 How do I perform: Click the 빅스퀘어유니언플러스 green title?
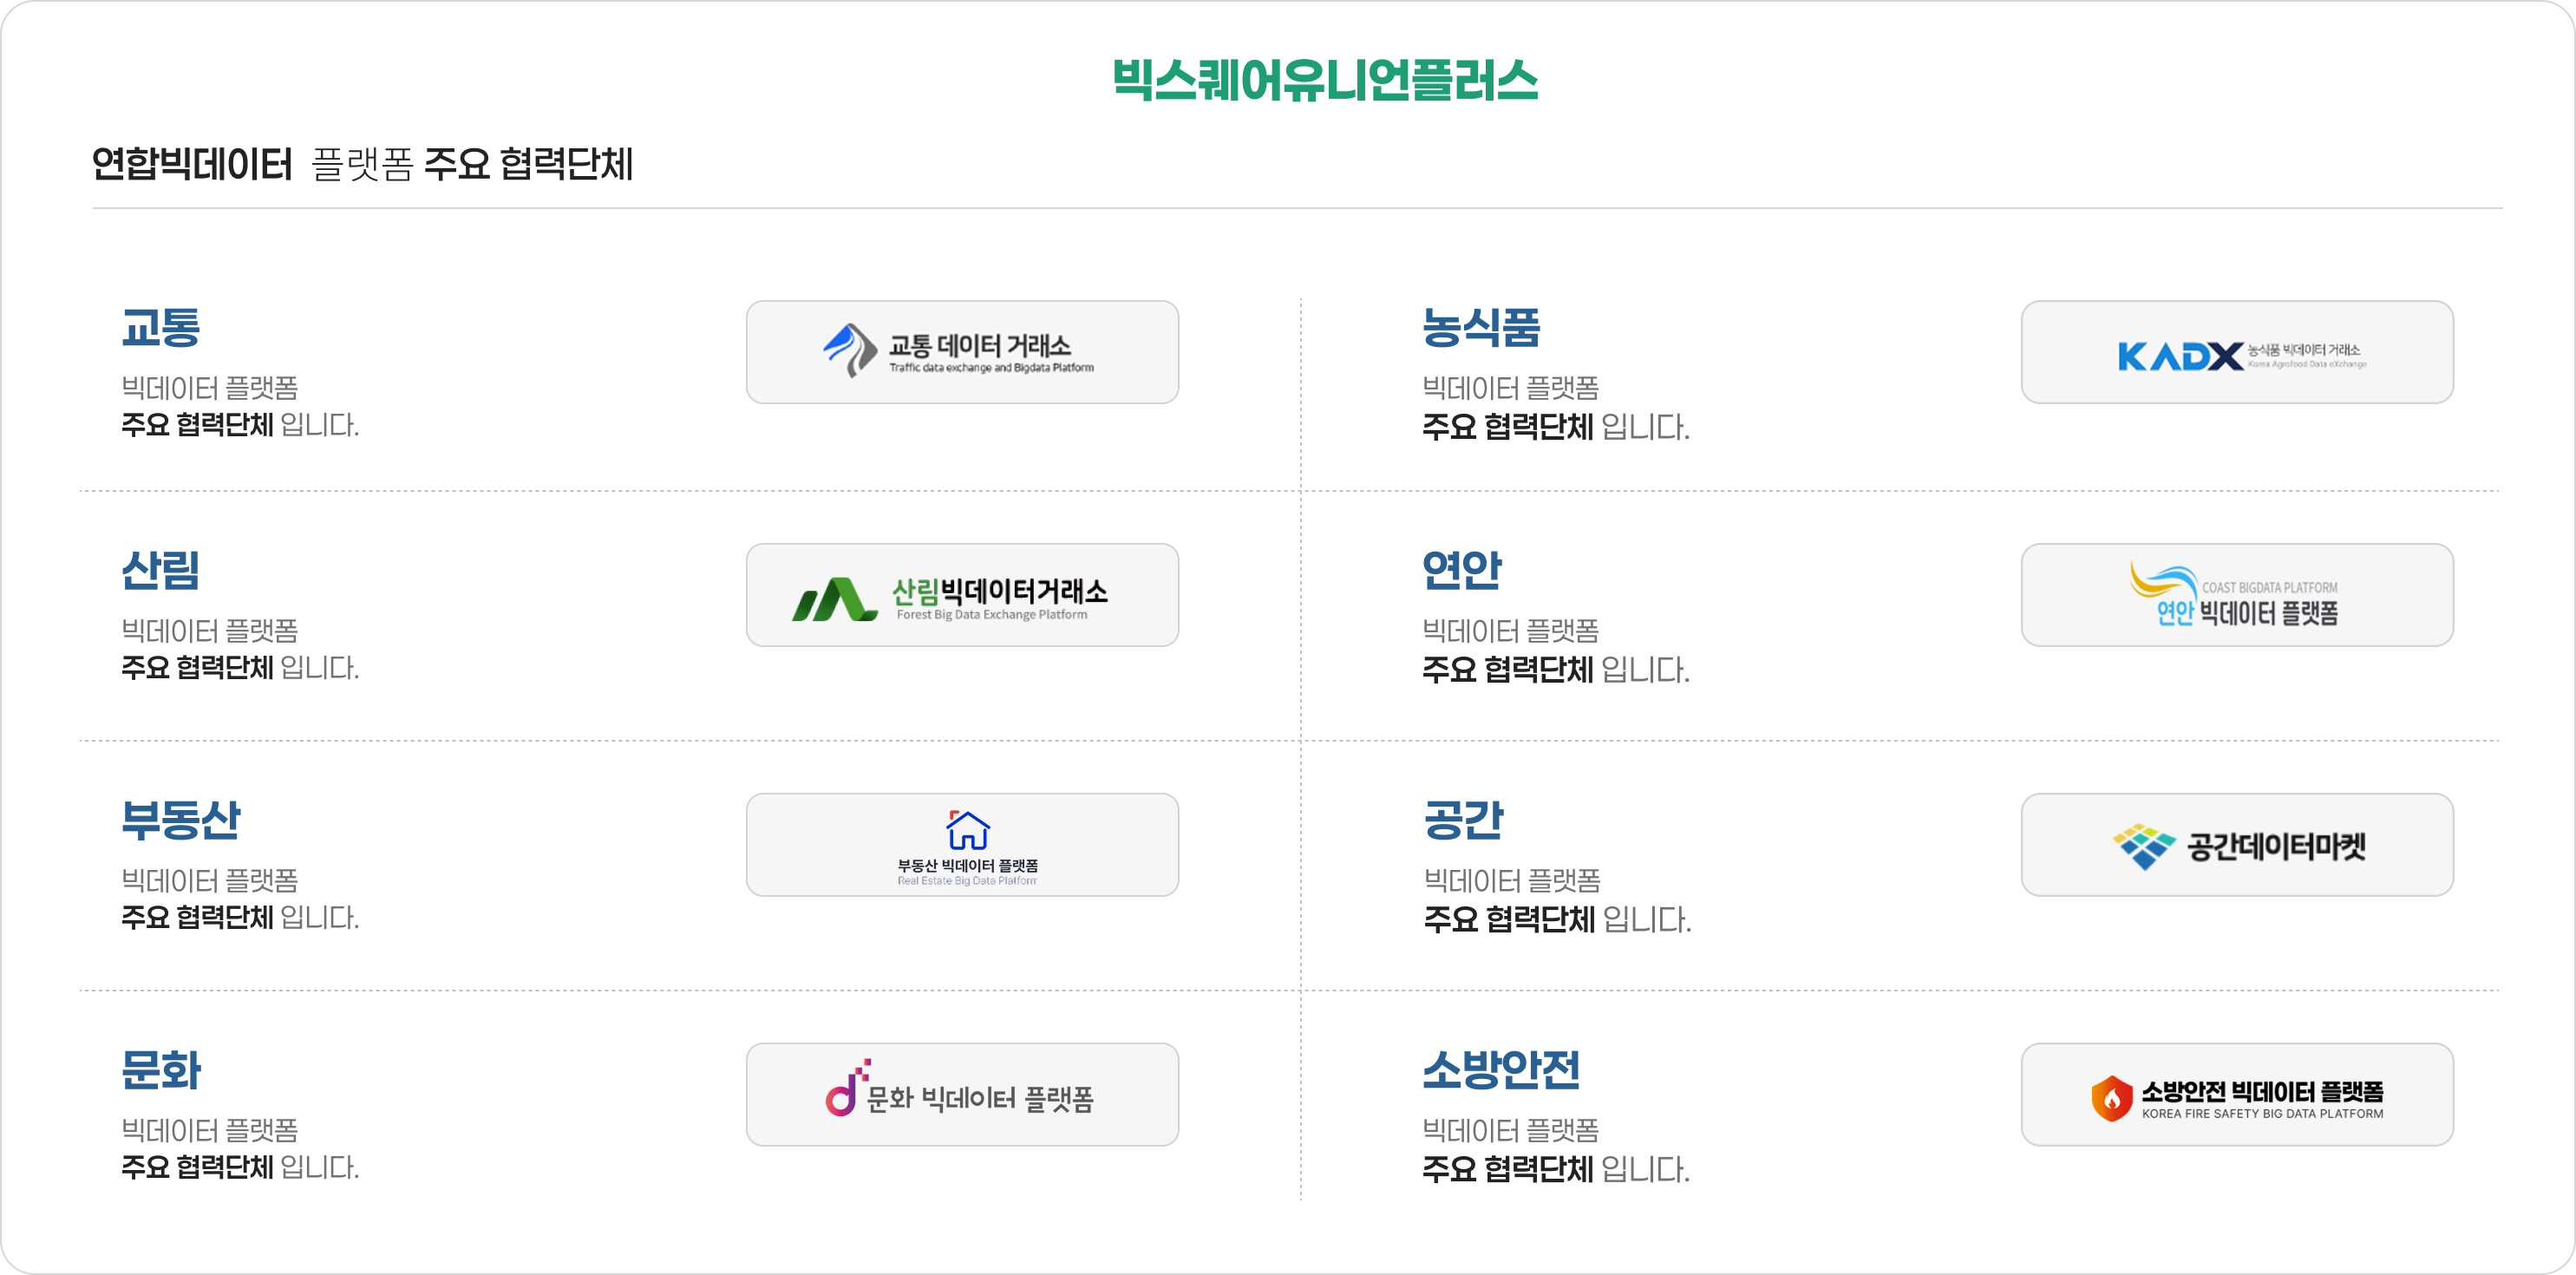(x=1325, y=80)
